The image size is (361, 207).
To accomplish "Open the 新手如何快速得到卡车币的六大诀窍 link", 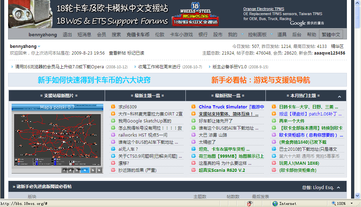I will pyautogui.click(x=94, y=80).
